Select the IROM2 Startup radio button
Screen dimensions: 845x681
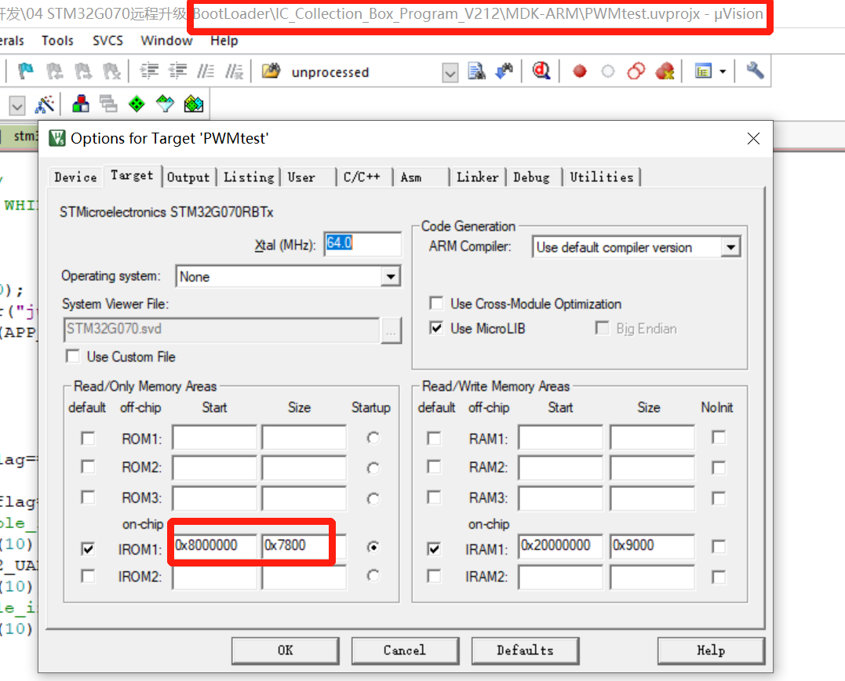373,575
